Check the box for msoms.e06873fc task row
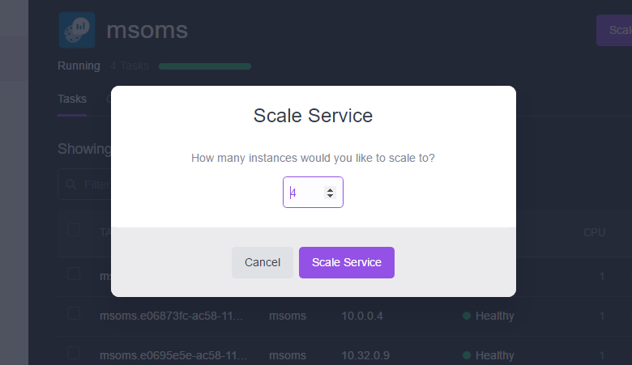 tap(74, 313)
